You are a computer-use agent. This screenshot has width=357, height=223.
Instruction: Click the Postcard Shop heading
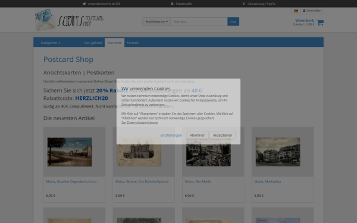coord(68,59)
